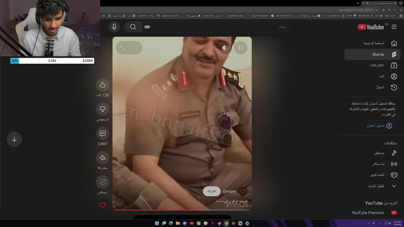Go back in the browser
The height and width of the screenshot is (227, 404).
pyautogui.click(x=401, y=10)
